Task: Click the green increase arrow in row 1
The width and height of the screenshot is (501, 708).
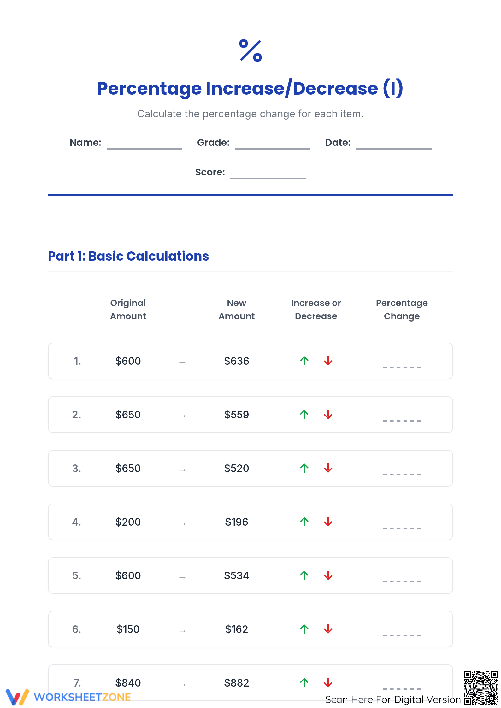Action: tap(304, 361)
